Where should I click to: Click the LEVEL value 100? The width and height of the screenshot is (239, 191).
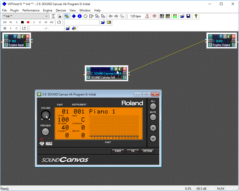point(63,120)
